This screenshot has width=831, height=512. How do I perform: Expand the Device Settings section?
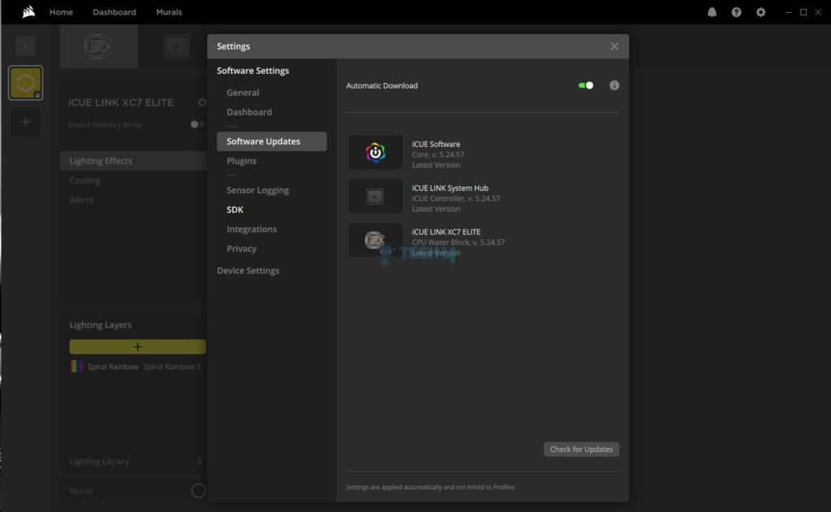248,270
